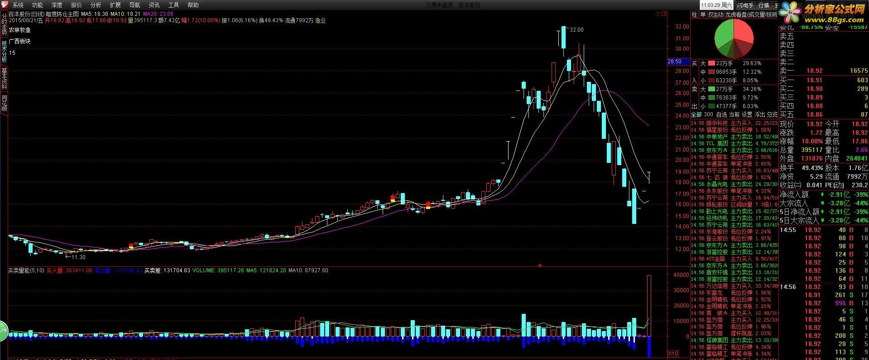Select the 当前 filter tab

(734, 114)
